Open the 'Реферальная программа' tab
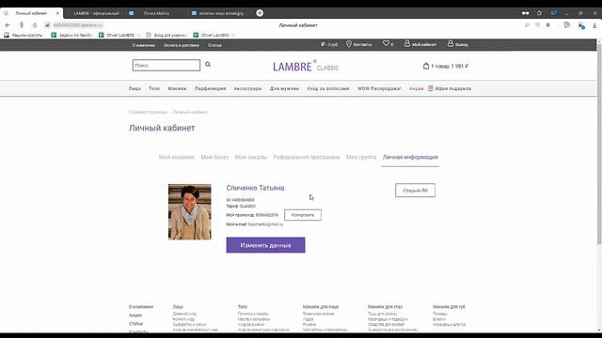 (x=307, y=157)
